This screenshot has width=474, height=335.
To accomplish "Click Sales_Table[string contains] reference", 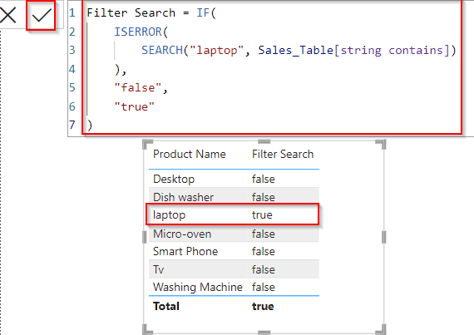I will coord(353,50).
